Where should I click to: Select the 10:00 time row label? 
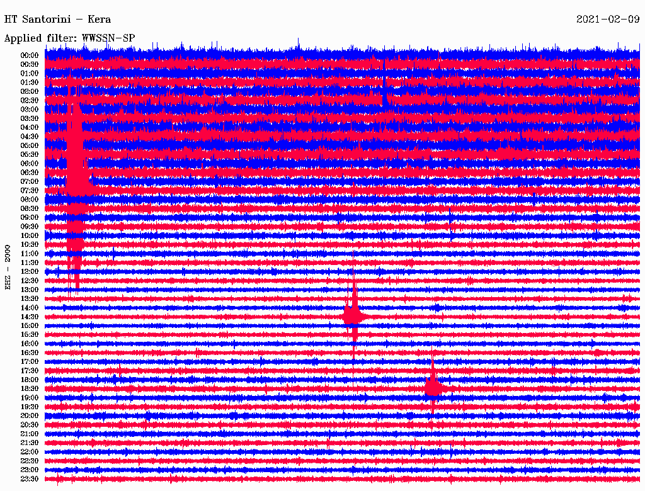pyautogui.click(x=30, y=235)
